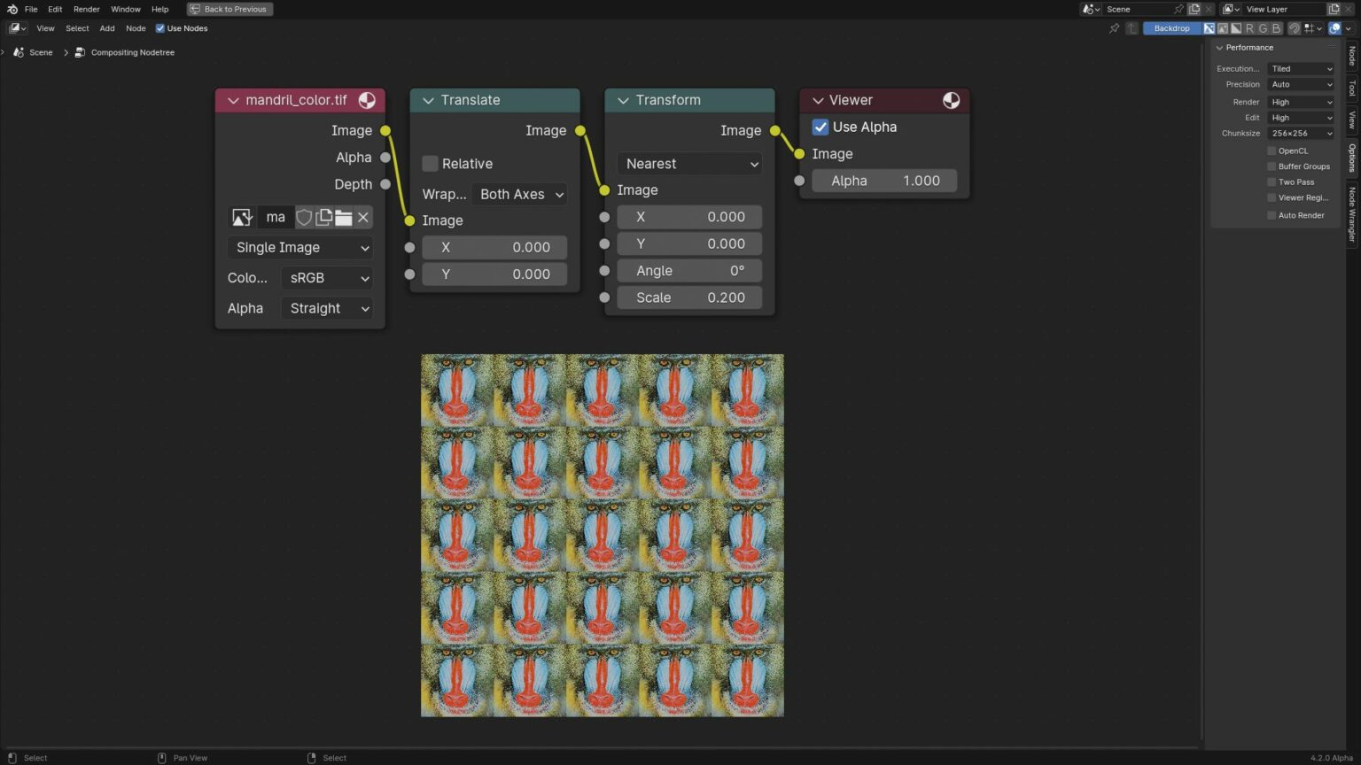
Task: Show only the red channel of the backdrop
Action: [x=1250, y=28]
